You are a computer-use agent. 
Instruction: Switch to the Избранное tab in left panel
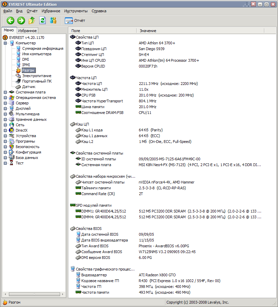point(27,31)
